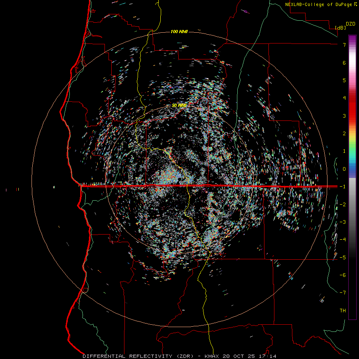Screen dimensions: 359x359
Task: Click the -5 value on the color scale
Action: tap(343, 257)
